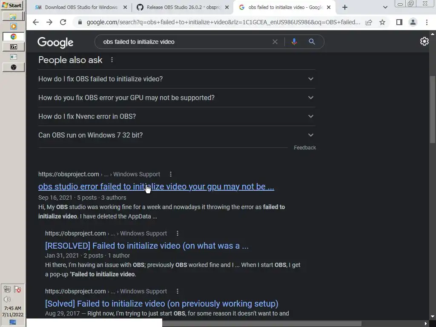Click the volume speaker tray icon
Viewport: 436px width, 327px height.
(7, 299)
